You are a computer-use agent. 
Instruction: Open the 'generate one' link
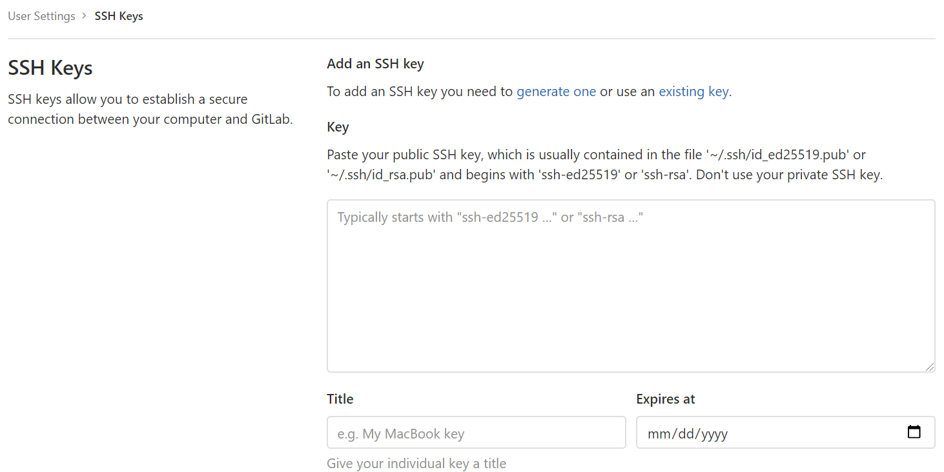[556, 92]
